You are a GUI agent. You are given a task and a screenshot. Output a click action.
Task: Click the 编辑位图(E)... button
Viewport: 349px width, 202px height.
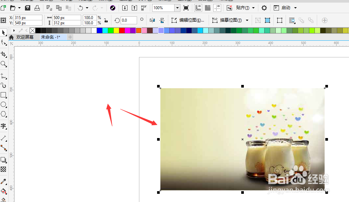pyautogui.click(x=188, y=20)
